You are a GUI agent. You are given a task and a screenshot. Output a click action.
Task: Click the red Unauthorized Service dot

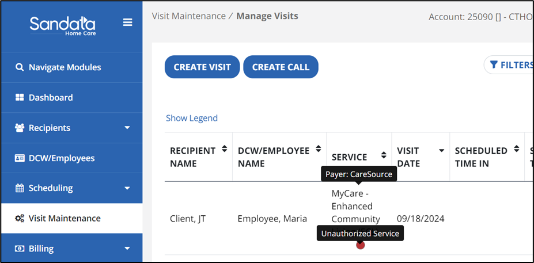pyautogui.click(x=361, y=245)
